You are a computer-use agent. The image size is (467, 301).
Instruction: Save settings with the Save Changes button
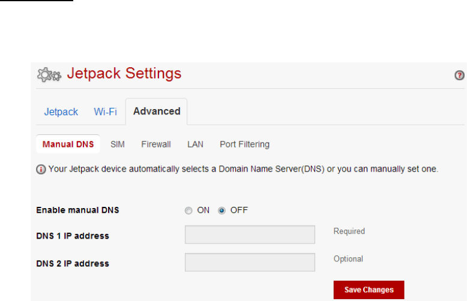tap(369, 290)
